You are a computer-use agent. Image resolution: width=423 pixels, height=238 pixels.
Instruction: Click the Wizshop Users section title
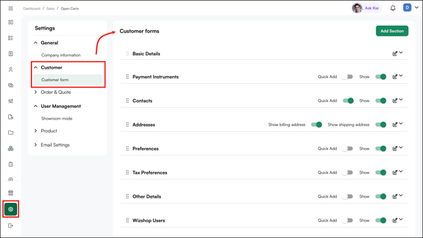pos(148,220)
